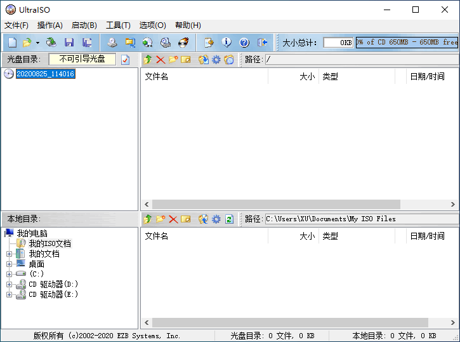Click the Up folder icon in the local directory toolbar
460x342 pixels.
tap(148, 219)
